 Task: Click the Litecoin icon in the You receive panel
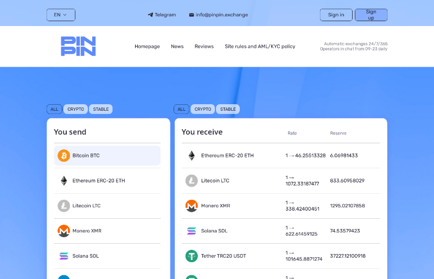coord(192,181)
